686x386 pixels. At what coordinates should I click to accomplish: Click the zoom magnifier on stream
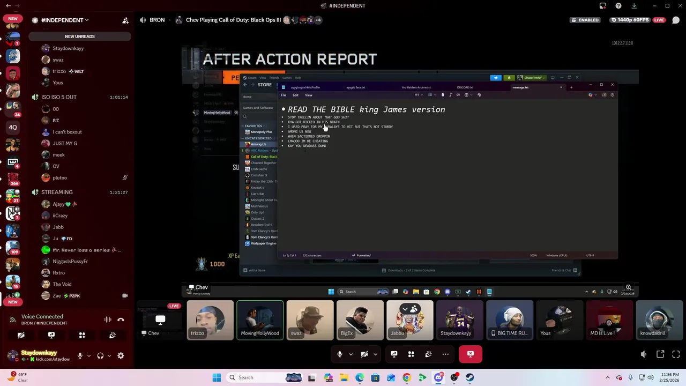[x=629, y=287]
